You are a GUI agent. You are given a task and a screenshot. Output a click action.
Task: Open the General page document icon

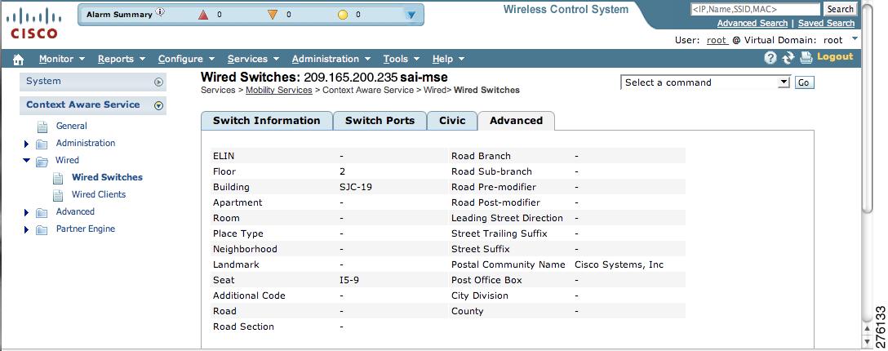42,127
